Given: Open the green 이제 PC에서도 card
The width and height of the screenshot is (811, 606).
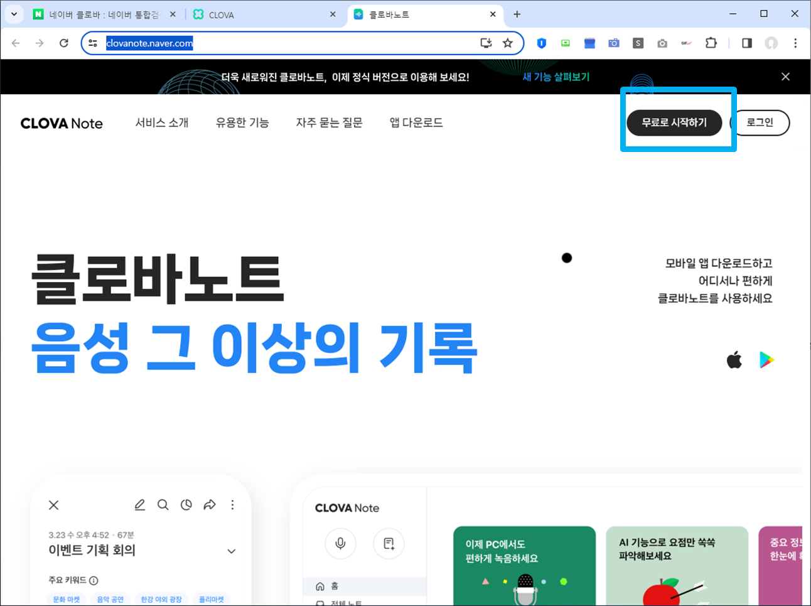Looking at the screenshot, I should (524, 566).
